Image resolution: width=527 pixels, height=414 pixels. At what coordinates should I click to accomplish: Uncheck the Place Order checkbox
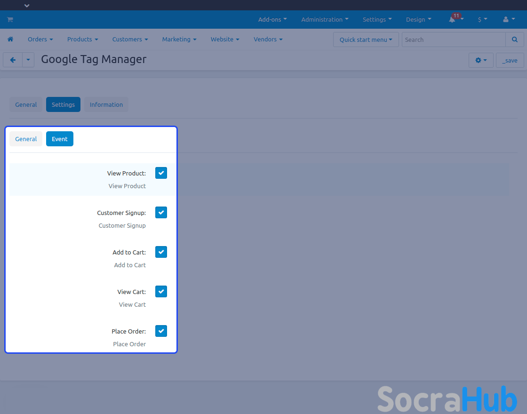click(161, 331)
